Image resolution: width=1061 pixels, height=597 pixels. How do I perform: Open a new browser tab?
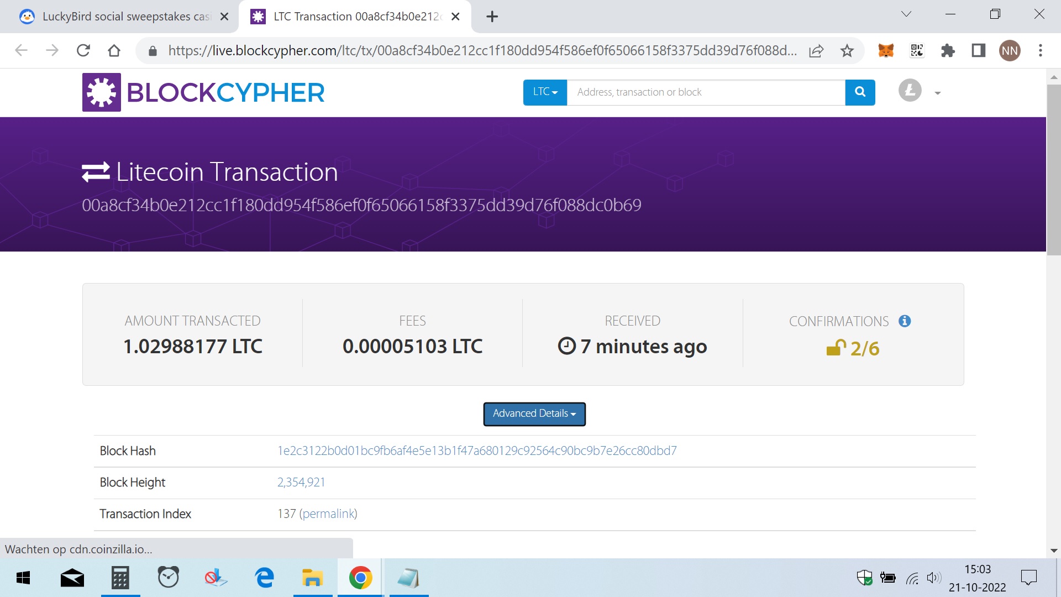click(x=492, y=17)
